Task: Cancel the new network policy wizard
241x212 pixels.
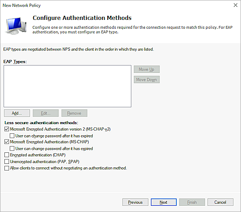Action: point(221,202)
